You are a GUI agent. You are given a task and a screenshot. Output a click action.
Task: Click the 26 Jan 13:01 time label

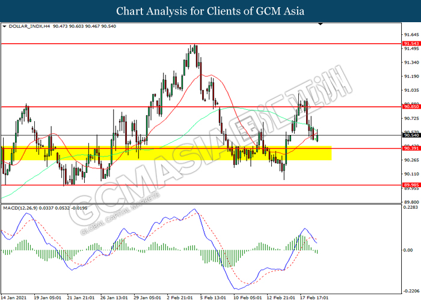[x=114, y=298]
